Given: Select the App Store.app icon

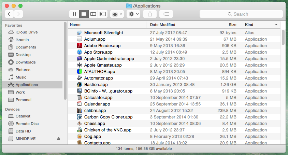Looking at the screenshot, I should pos(80,52).
